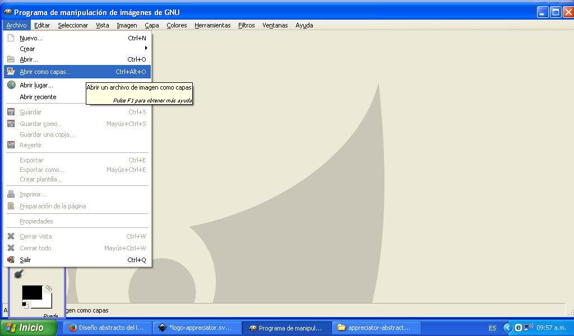Click the X icon beside Cerrar vista
The width and height of the screenshot is (574, 336).
[x=11, y=236]
